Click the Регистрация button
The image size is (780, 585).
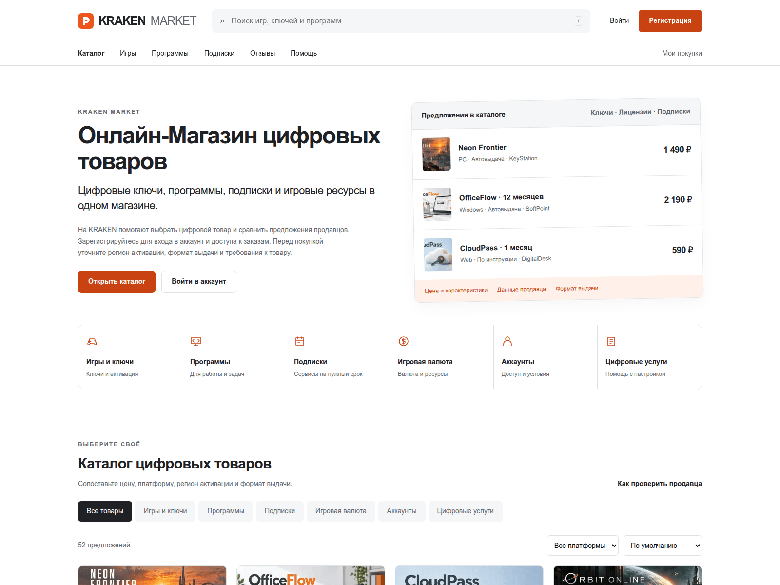click(670, 21)
